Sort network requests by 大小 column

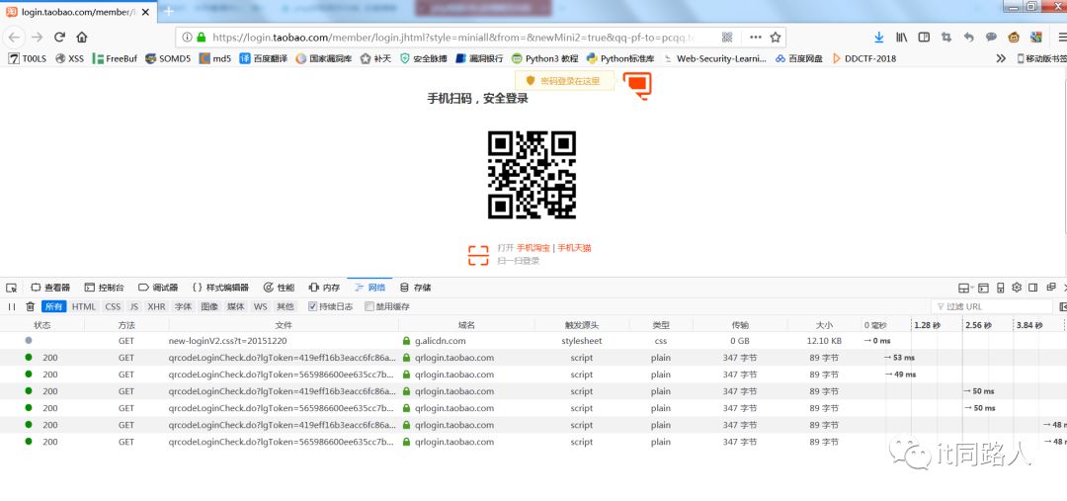click(x=823, y=325)
